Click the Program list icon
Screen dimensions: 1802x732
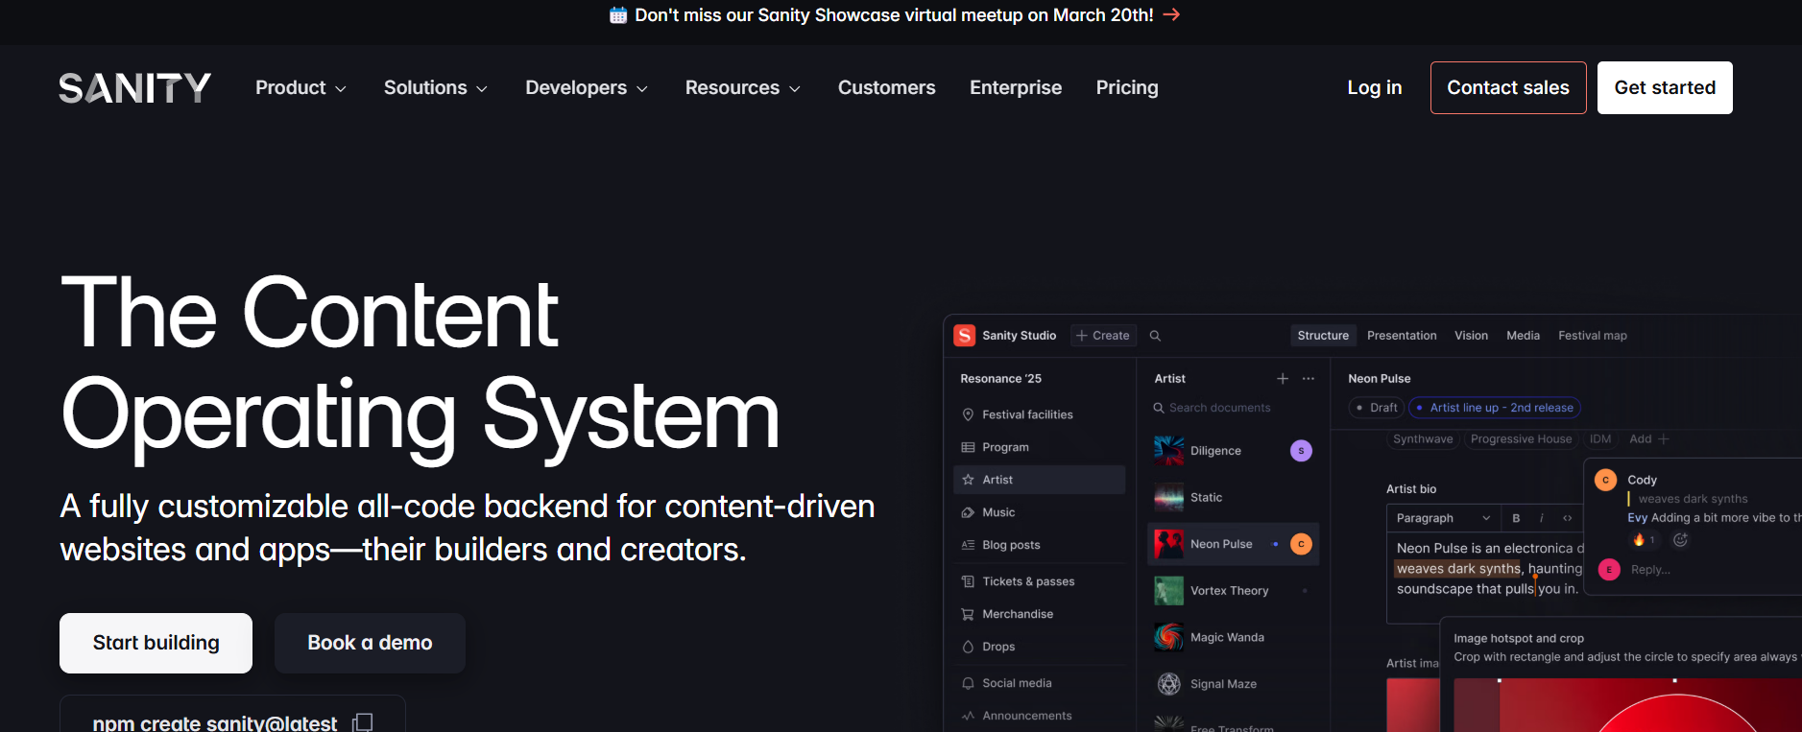(x=968, y=447)
